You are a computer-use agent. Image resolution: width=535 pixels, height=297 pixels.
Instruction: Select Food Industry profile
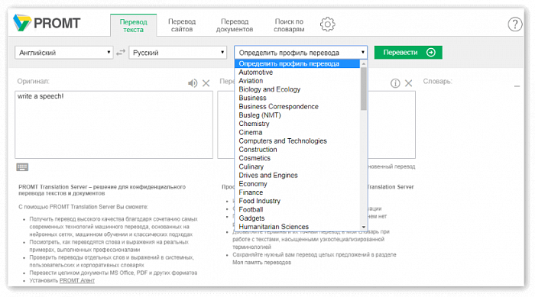297,201
